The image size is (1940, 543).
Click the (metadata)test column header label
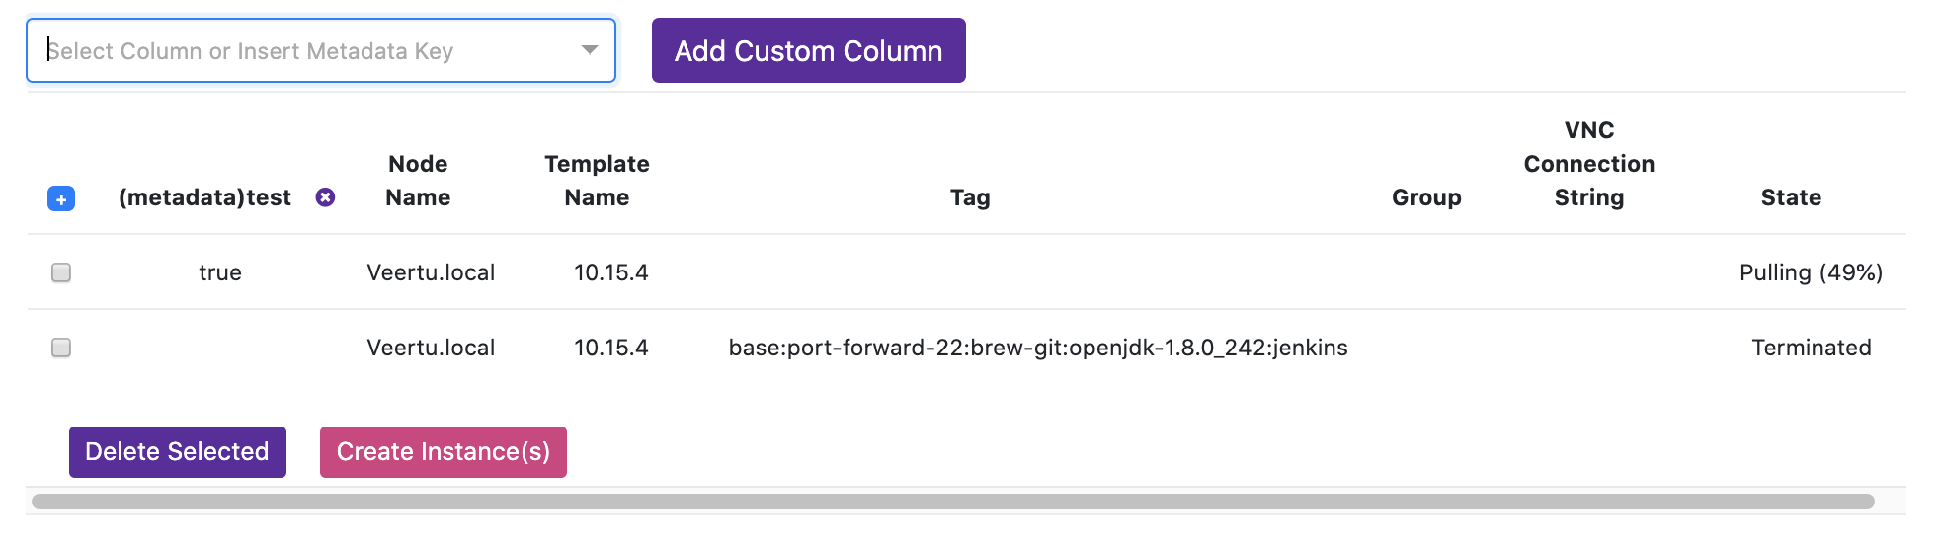[204, 197]
